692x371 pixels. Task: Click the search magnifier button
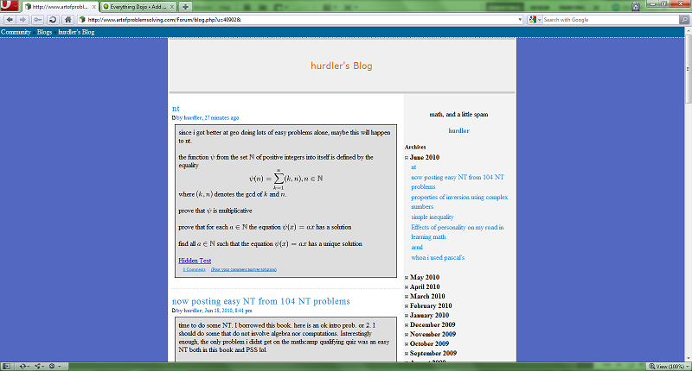(x=684, y=20)
